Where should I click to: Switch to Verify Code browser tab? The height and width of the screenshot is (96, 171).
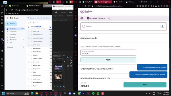[88, 2]
